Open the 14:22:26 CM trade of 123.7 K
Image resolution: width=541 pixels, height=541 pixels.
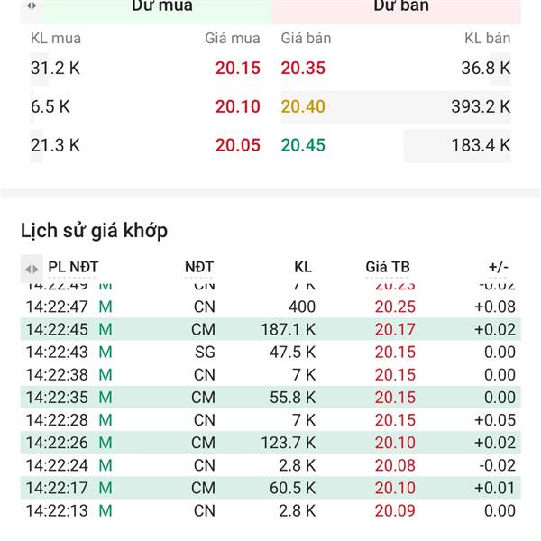coord(270,443)
